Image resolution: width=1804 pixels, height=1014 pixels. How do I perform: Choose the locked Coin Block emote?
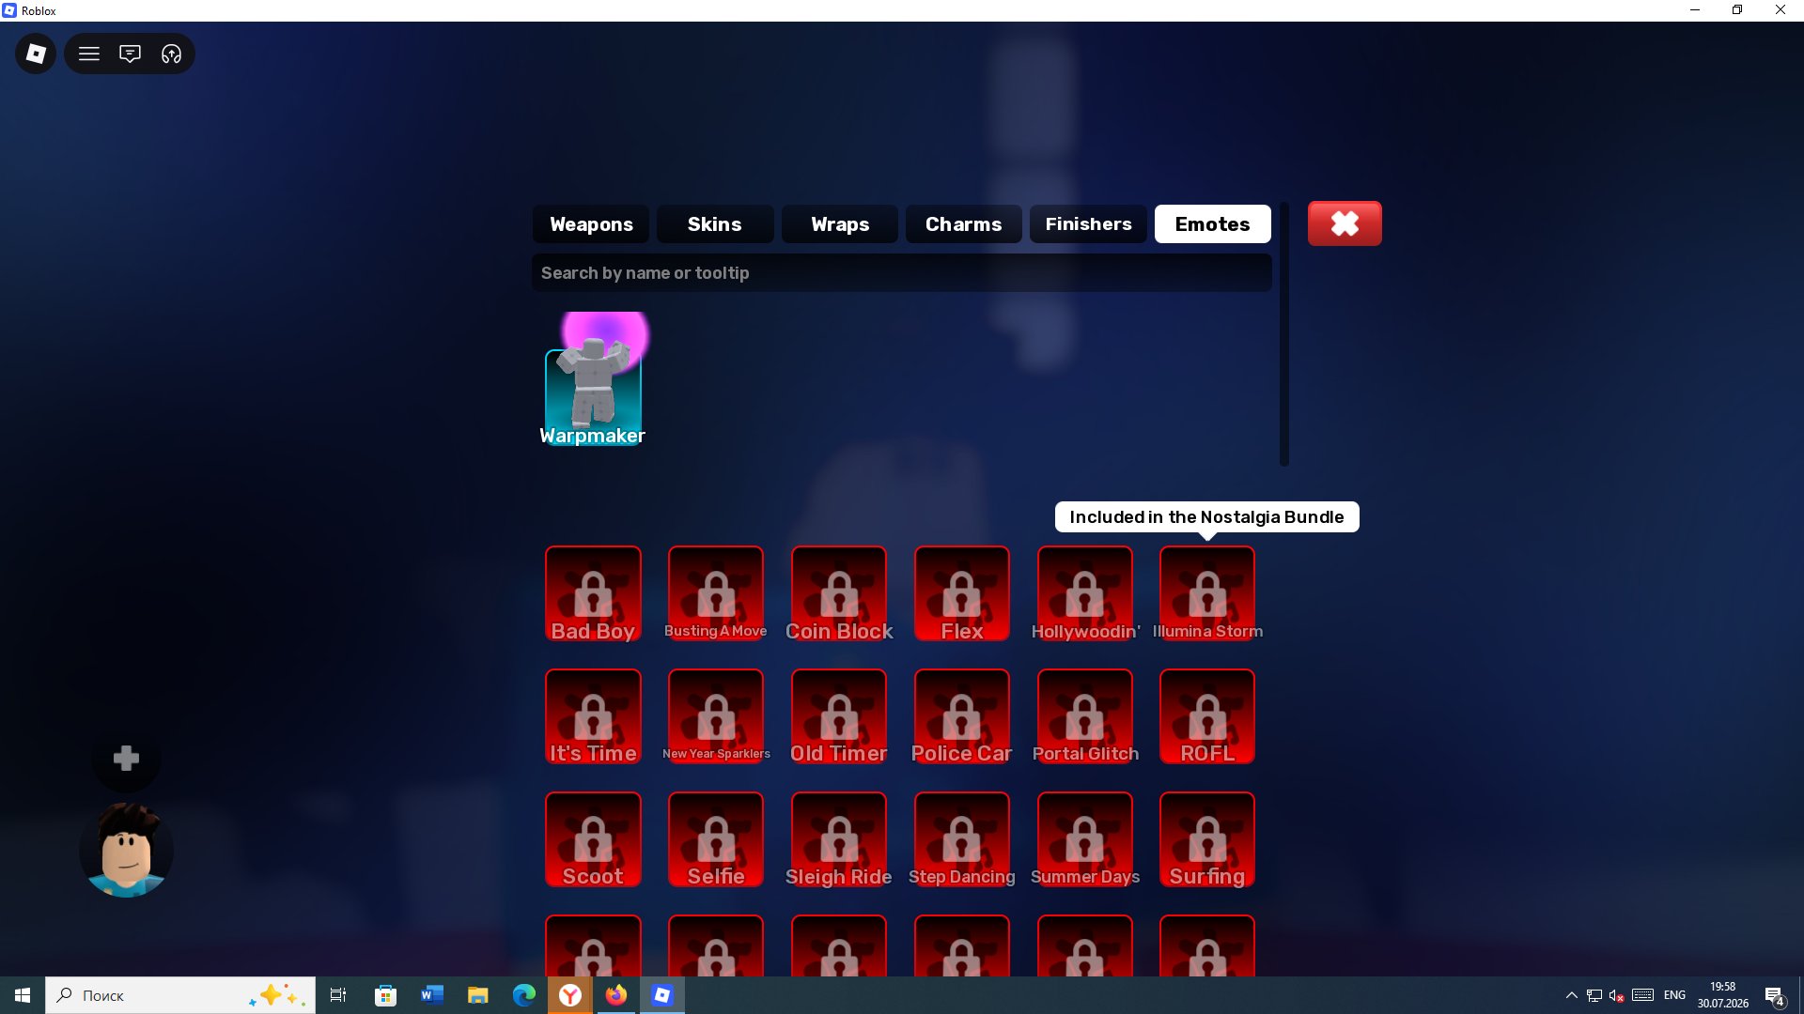839,593
